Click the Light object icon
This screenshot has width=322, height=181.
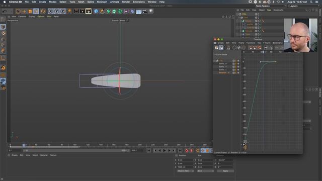(x=151, y=11)
